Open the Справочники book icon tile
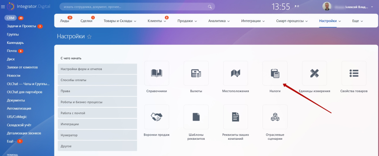The image size is (379, 156). [157, 73]
